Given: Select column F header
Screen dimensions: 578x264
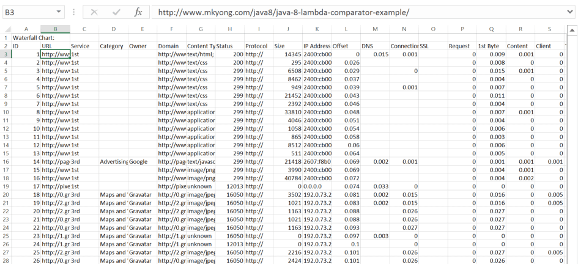Looking at the screenshot, I should 171,29.
